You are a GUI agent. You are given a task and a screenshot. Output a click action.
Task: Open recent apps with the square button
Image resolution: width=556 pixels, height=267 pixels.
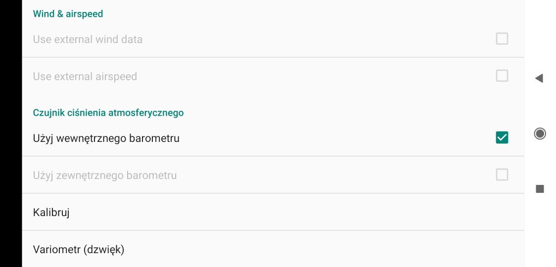click(x=540, y=189)
